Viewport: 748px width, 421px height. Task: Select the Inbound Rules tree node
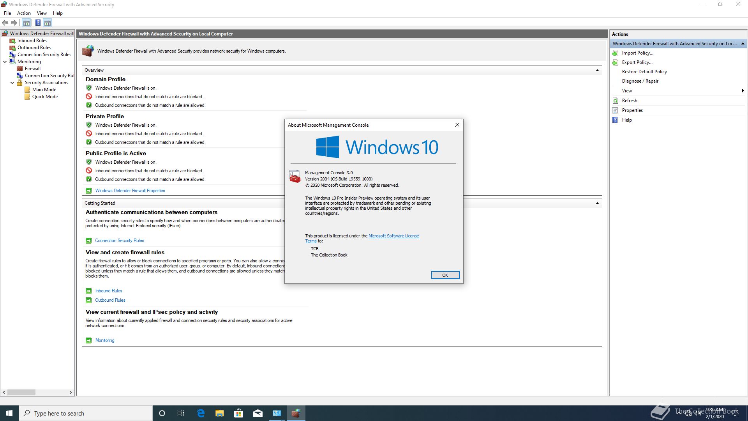(32, 41)
